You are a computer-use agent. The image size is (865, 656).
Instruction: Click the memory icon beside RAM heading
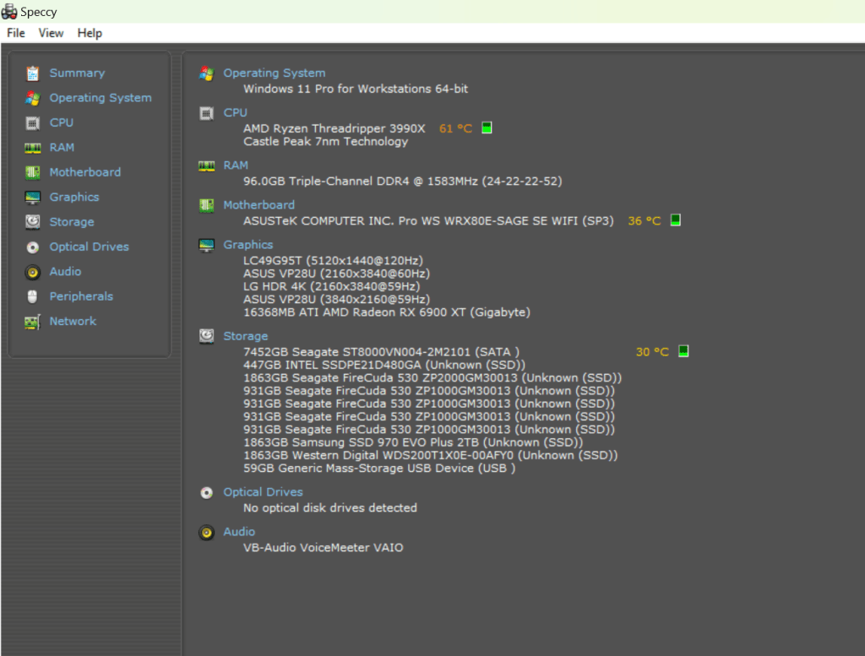[206, 166]
